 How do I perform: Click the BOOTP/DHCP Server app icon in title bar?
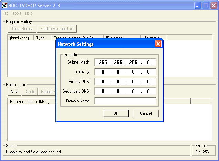point(4,5)
